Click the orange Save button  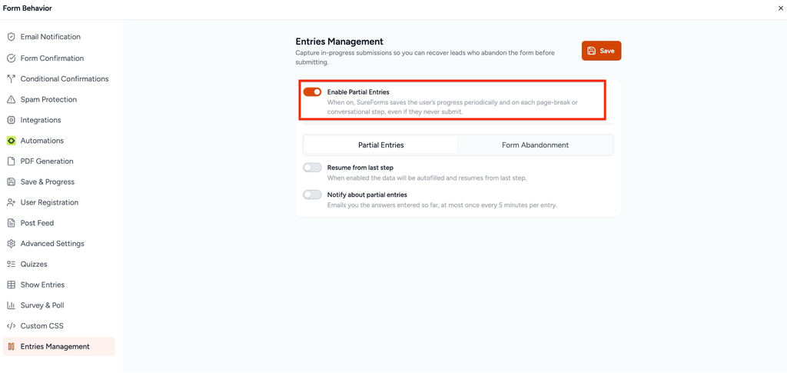(601, 51)
